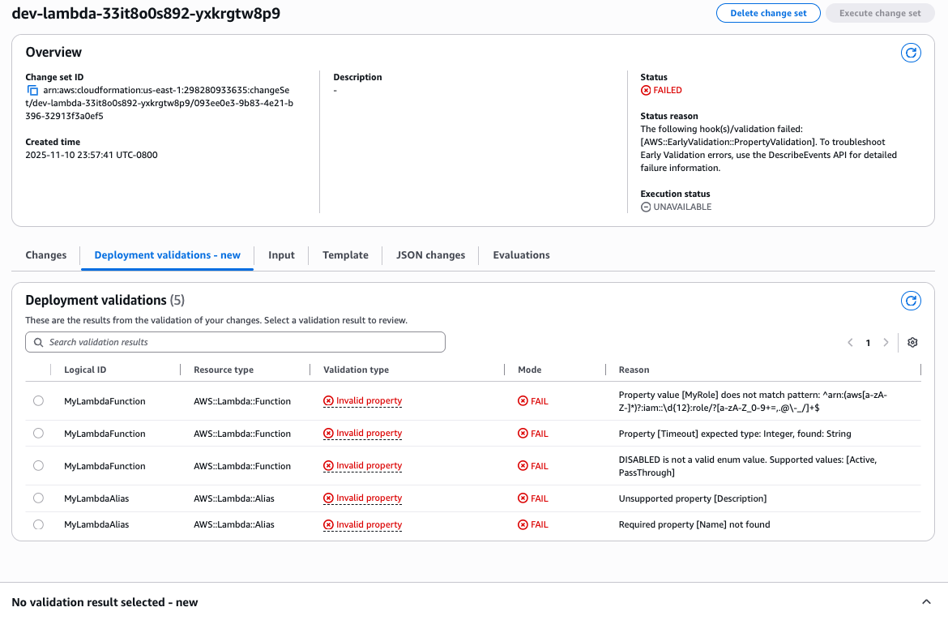This screenshot has width=948, height=620.
Task: Refresh the Deployment validations list
Action: [x=911, y=301]
